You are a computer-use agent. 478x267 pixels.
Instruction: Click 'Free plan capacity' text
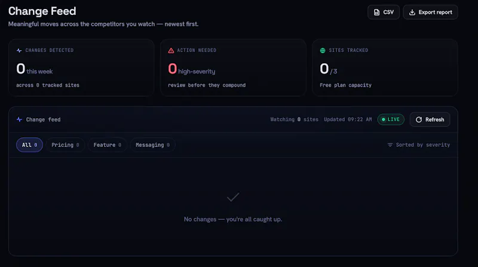point(346,85)
